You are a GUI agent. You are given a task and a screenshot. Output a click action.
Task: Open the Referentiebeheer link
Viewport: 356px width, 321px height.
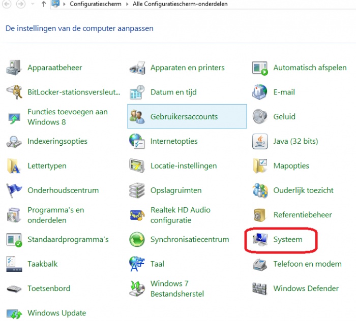303,215
